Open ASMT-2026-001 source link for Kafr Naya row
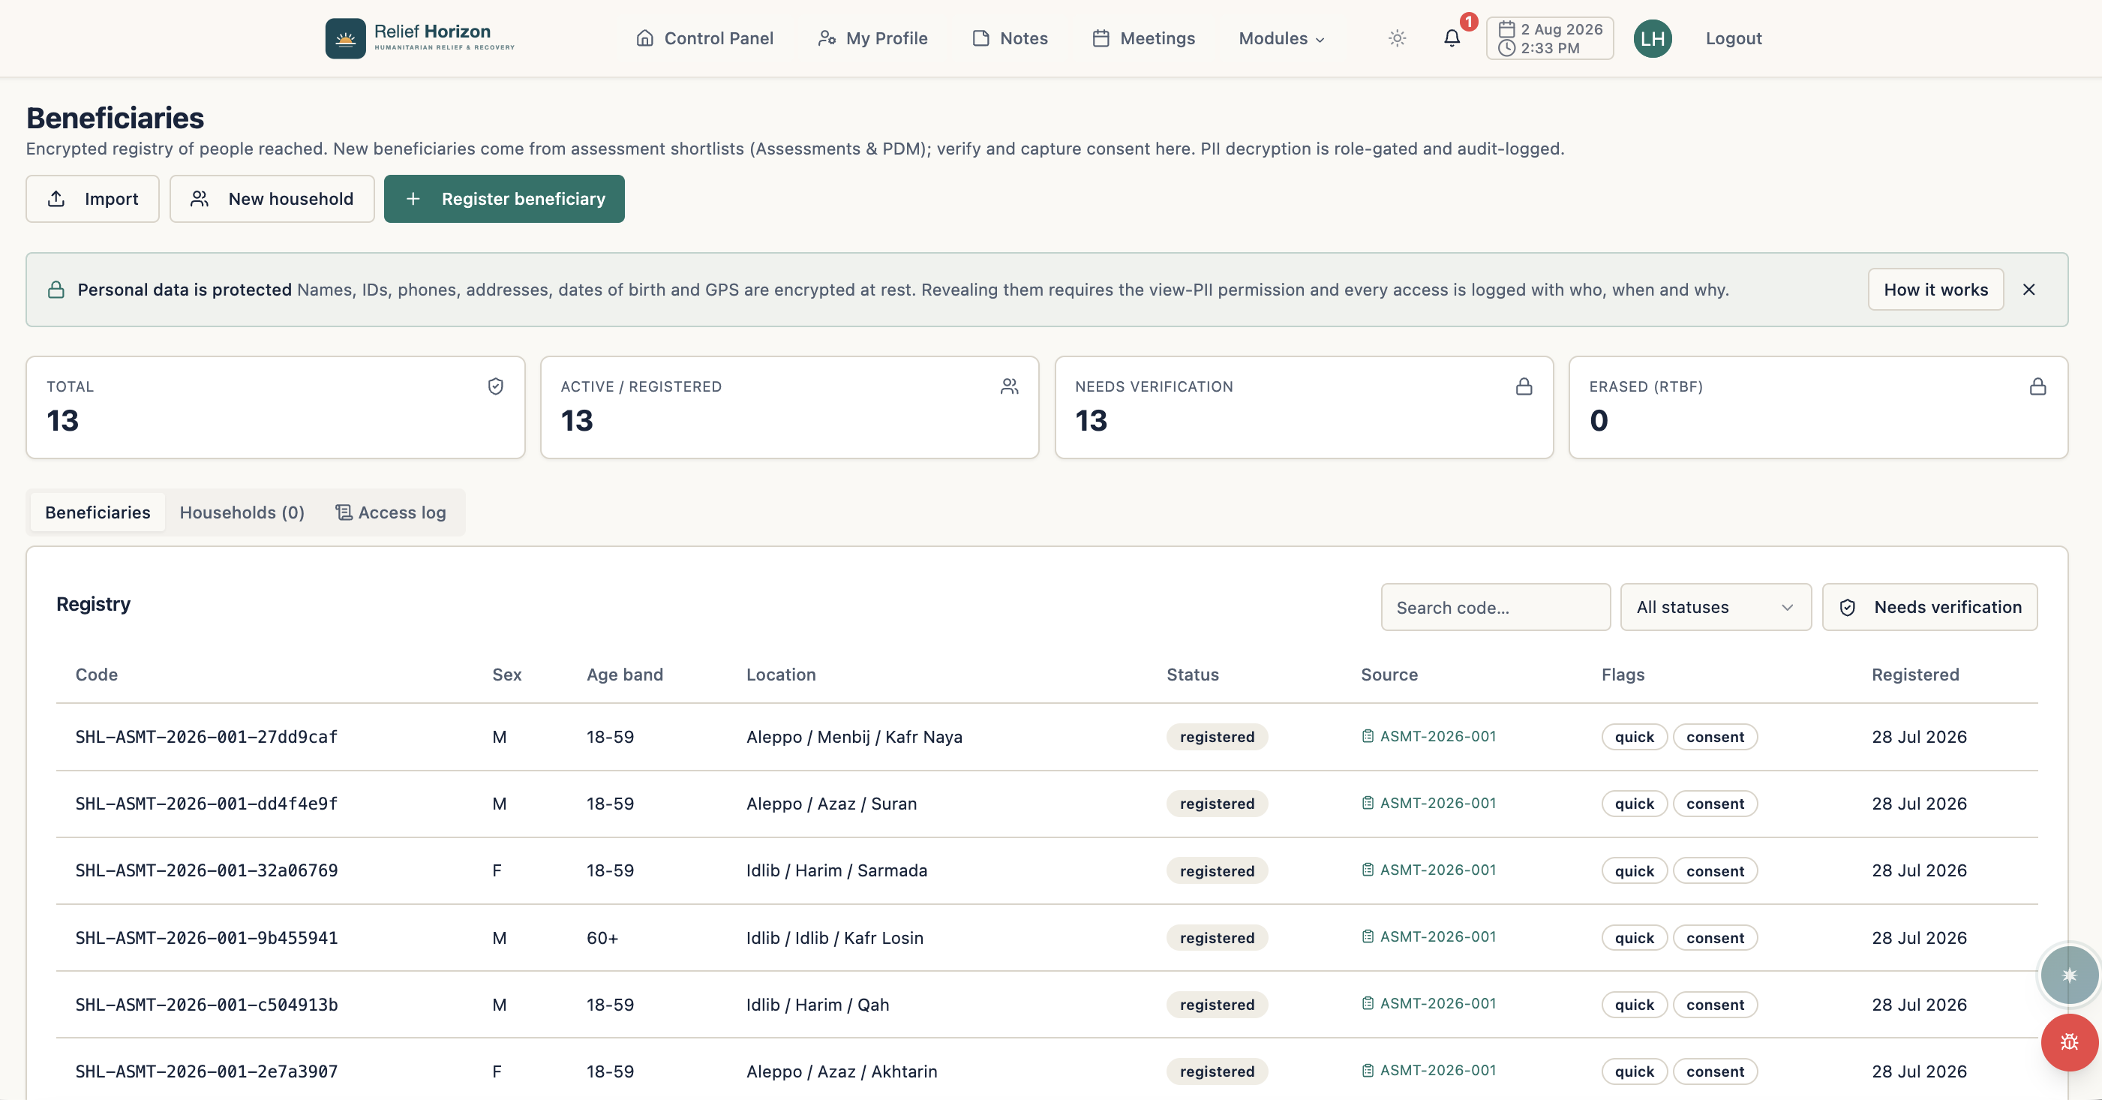Screen dimensions: 2102x1100 coord(1429,736)
